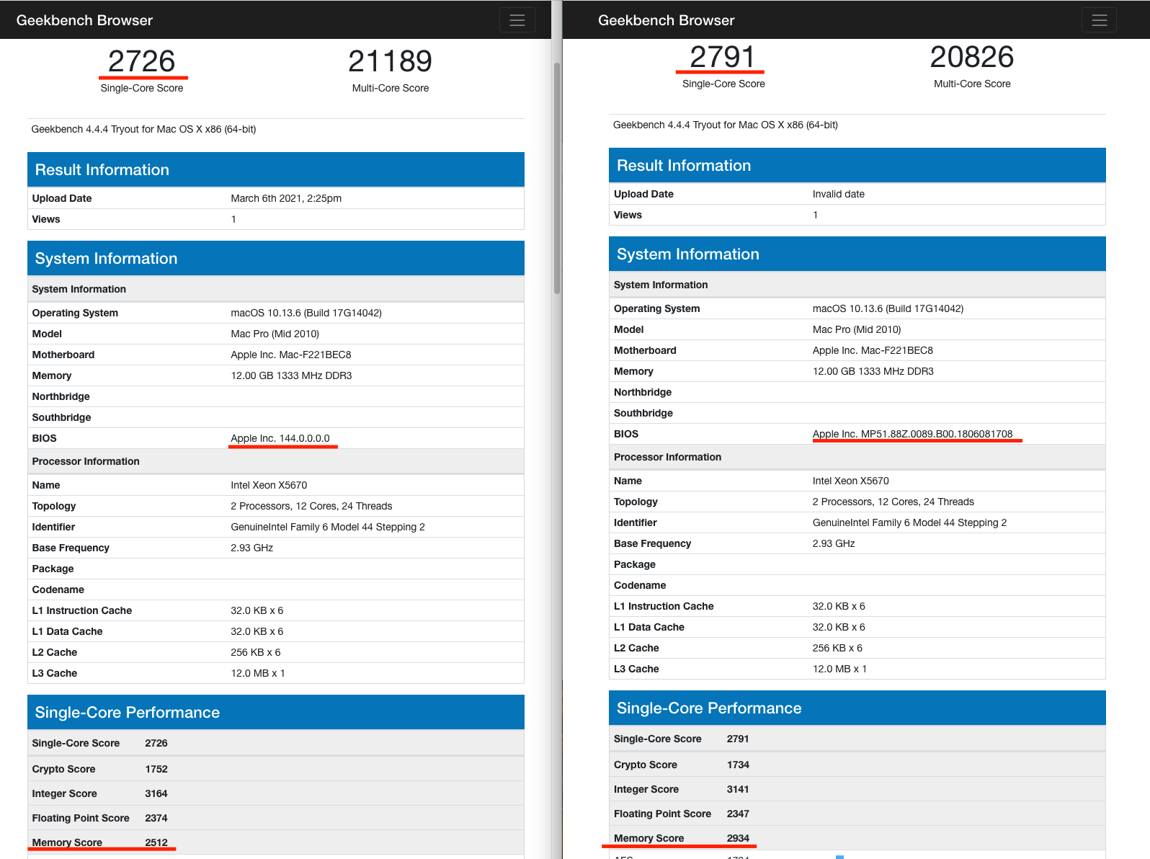Click BIOS value 'MP51.88Z.0089.B00.1806081708'

937,434
